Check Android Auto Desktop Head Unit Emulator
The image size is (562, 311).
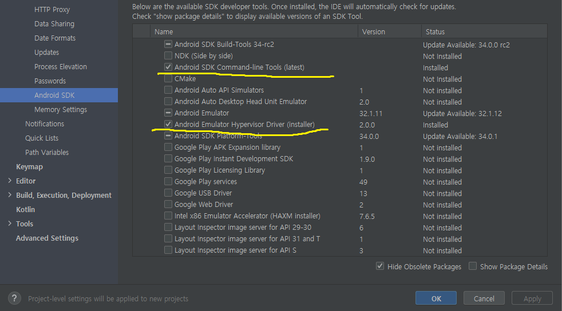pyautogui.click(x=168, y=101)
